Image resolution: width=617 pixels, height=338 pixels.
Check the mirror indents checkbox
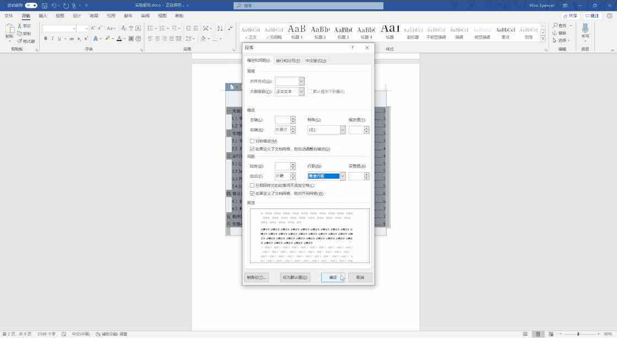pyautogui.click(x=252, y=141)
